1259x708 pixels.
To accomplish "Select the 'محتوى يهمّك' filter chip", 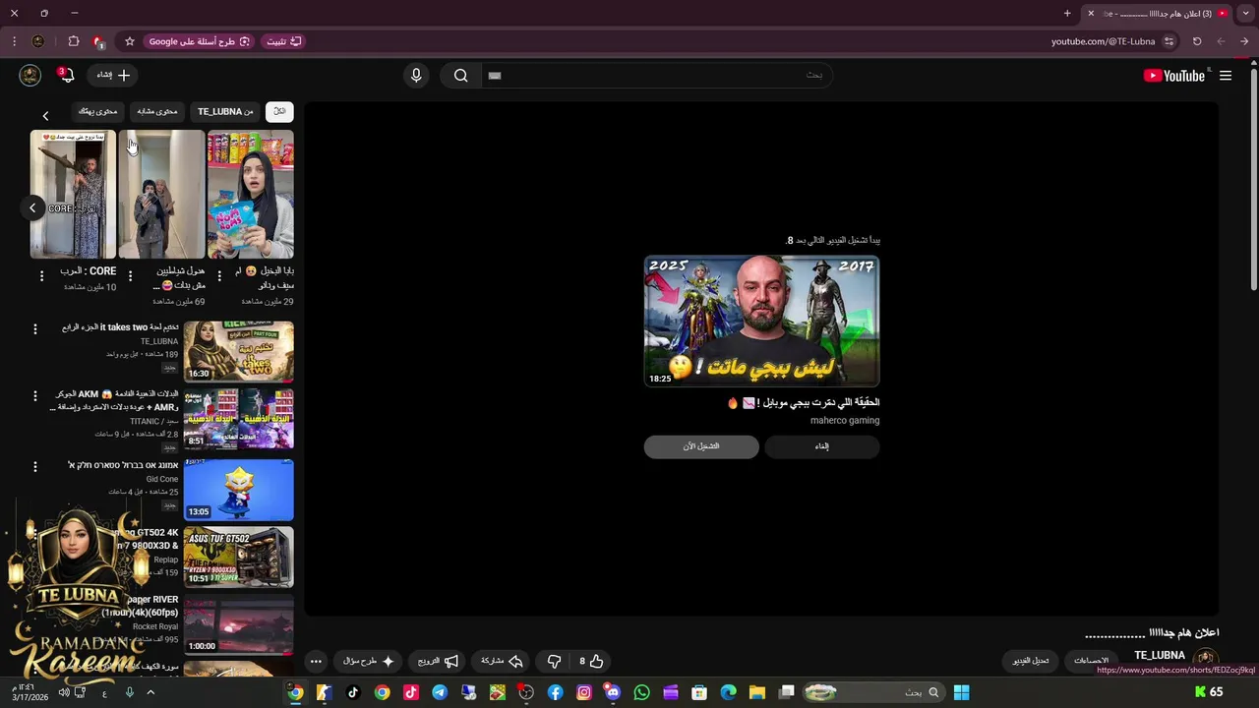I will pos(98,111).
